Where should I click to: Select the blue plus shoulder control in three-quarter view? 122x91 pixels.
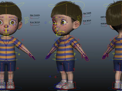pyautogui.click(x=55, y=40)
